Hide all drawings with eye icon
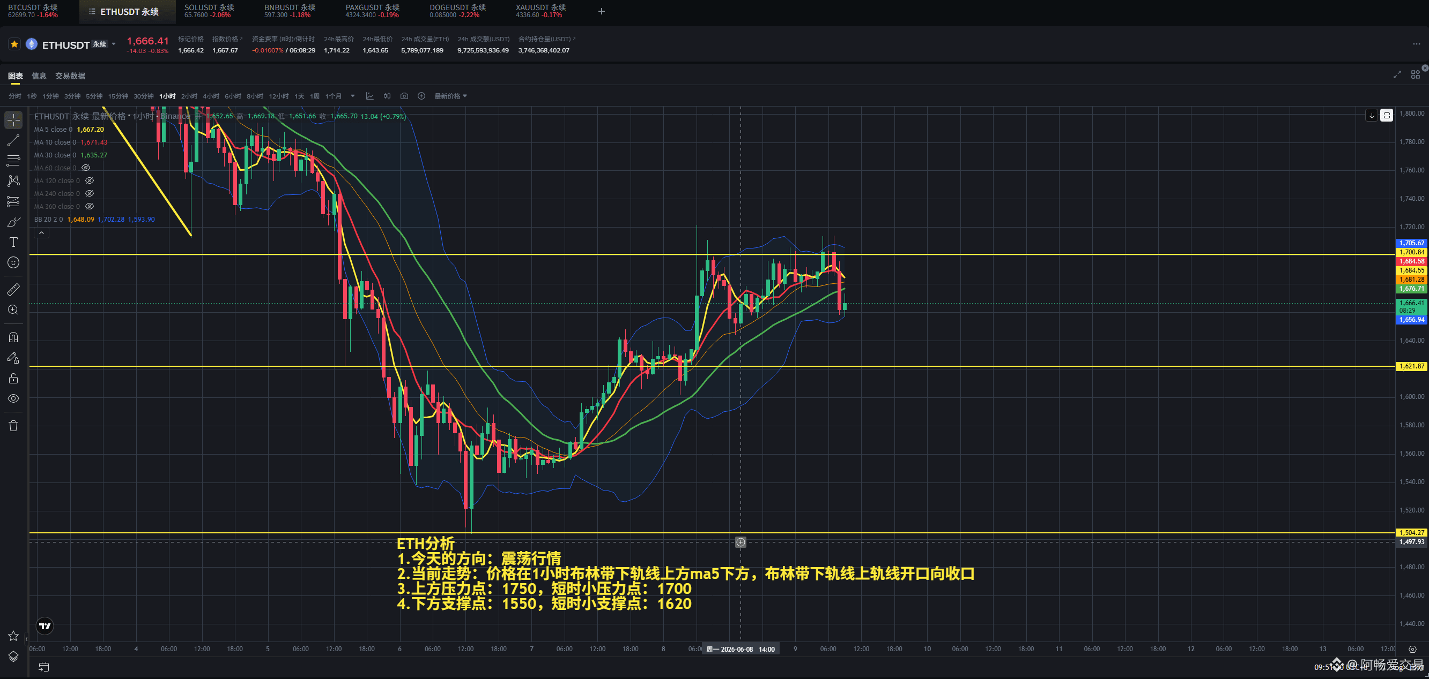 (13, 399)
